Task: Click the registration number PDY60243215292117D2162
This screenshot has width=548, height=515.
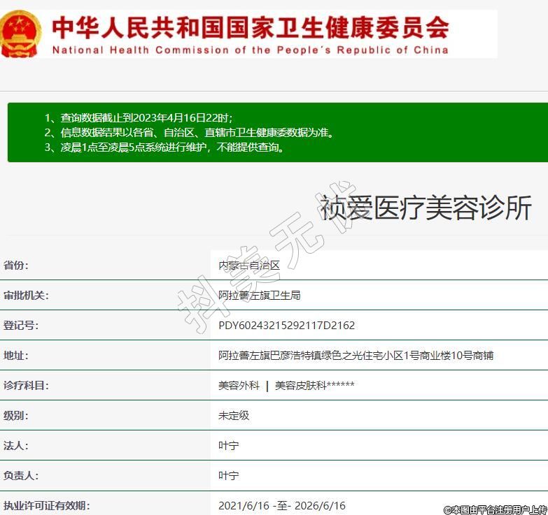Action: pos(286,326)
